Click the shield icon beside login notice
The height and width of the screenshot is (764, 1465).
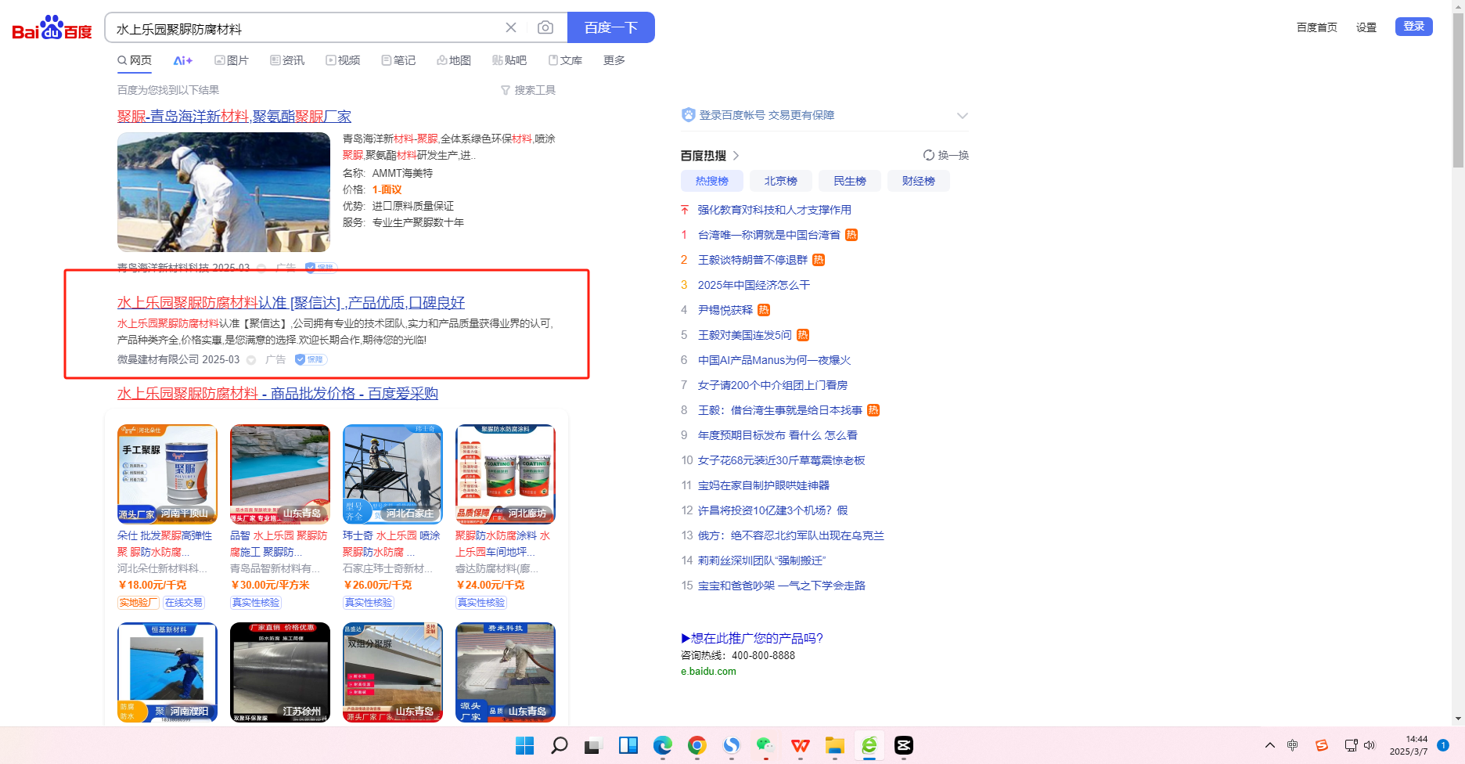coord(688,115)
